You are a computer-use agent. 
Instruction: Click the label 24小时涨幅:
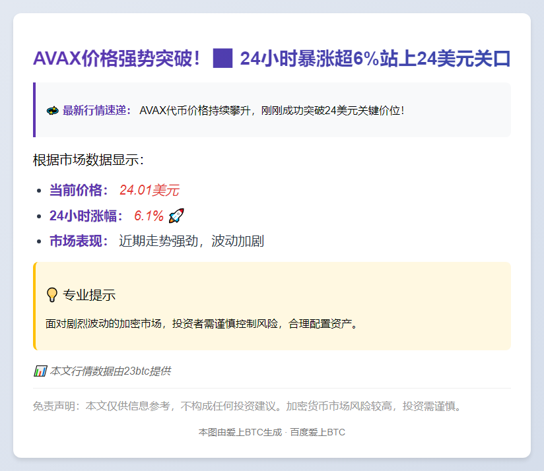click(86, 216)
